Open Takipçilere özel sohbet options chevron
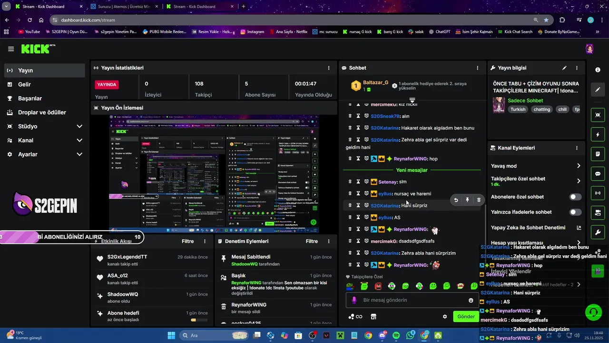Viewport: 609px width, 343px height. (579, 181)
